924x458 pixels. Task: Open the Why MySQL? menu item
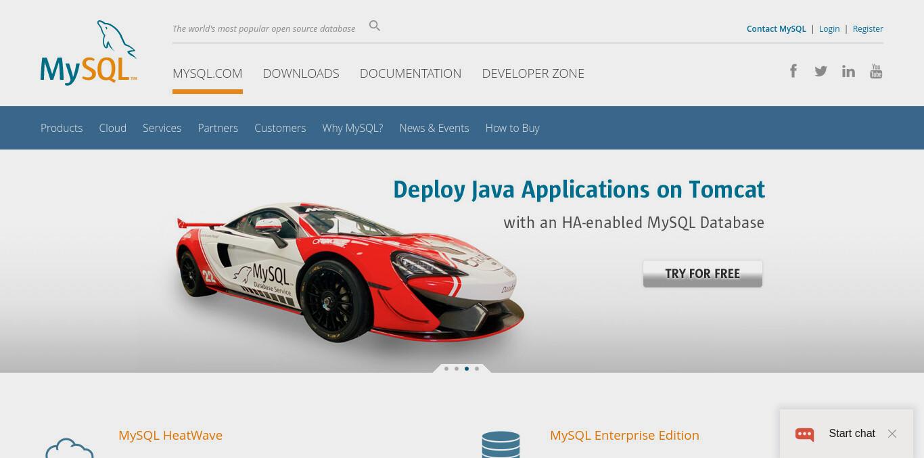point(352,128)
